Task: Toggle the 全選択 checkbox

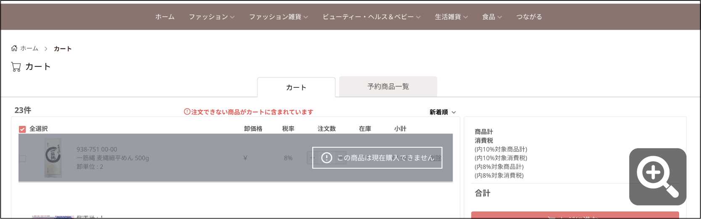Action: tap(23, 129)
